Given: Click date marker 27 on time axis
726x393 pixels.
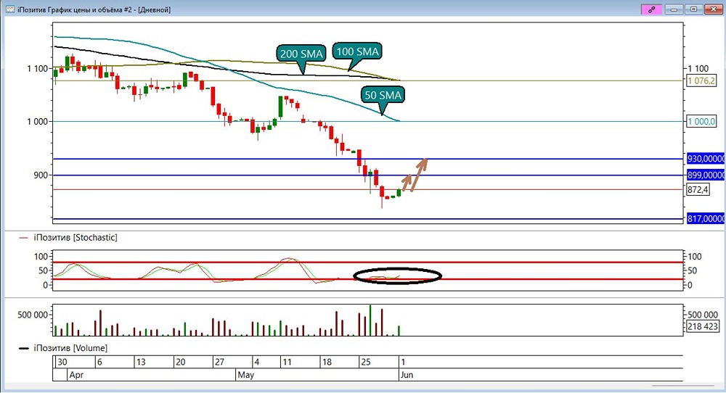Looking at the screenshot, I should click(x=219, y=362).
